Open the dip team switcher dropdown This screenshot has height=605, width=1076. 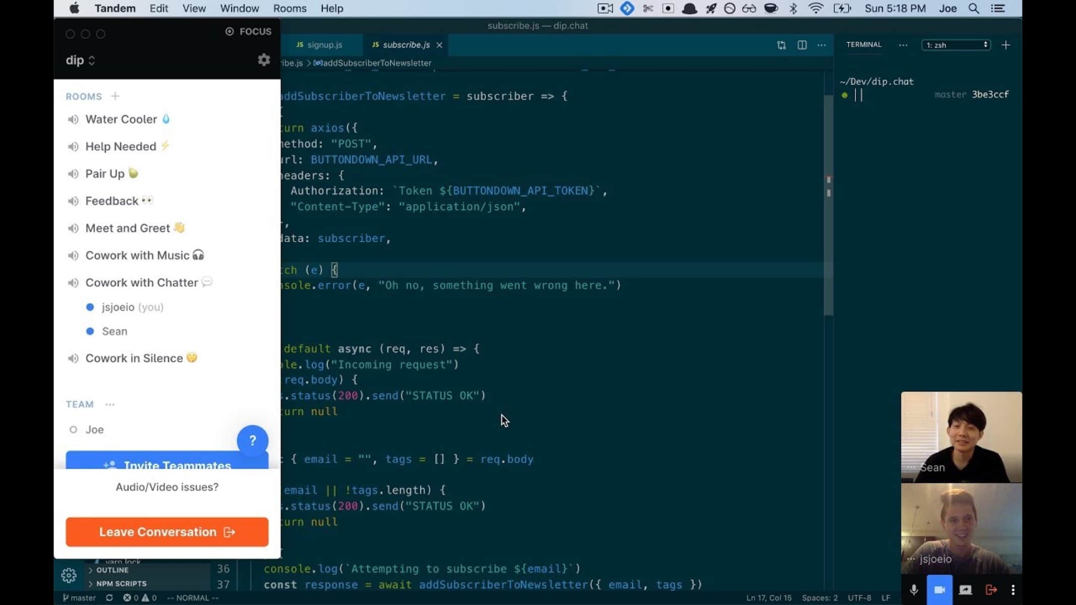pos(81,60)
